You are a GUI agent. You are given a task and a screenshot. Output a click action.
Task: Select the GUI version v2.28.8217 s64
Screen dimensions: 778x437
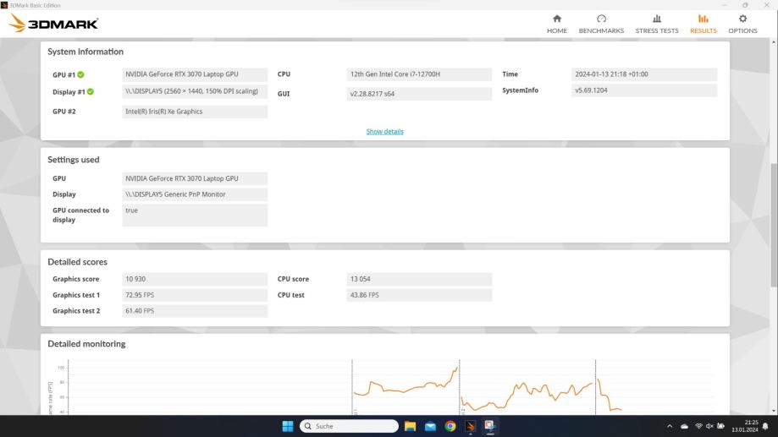coord(419,94)
